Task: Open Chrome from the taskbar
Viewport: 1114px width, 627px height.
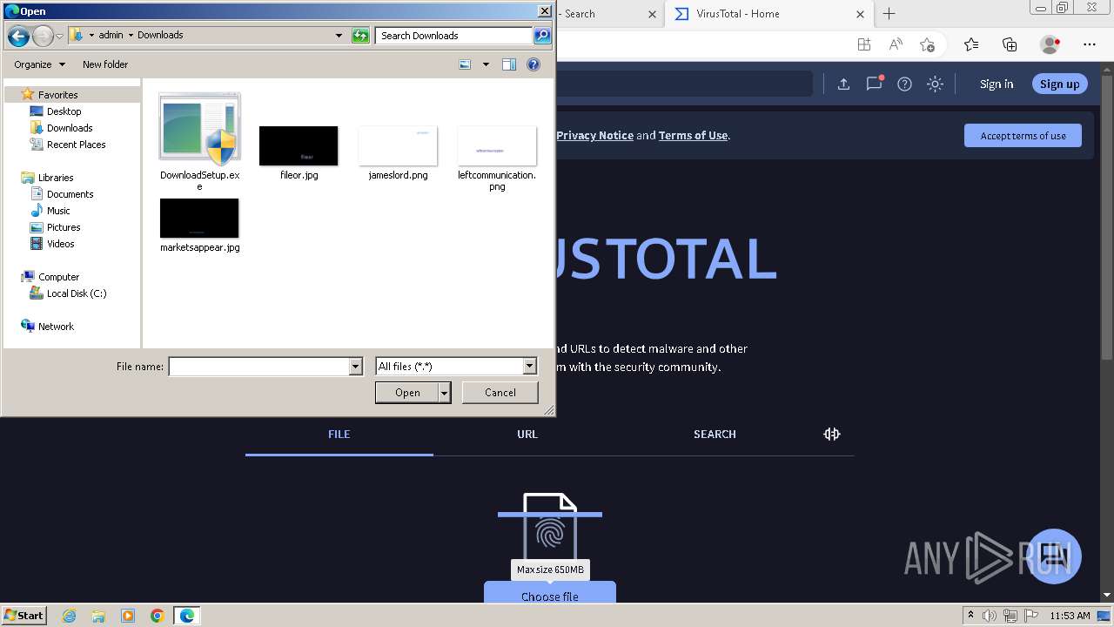Action: [x=157, y=616]
